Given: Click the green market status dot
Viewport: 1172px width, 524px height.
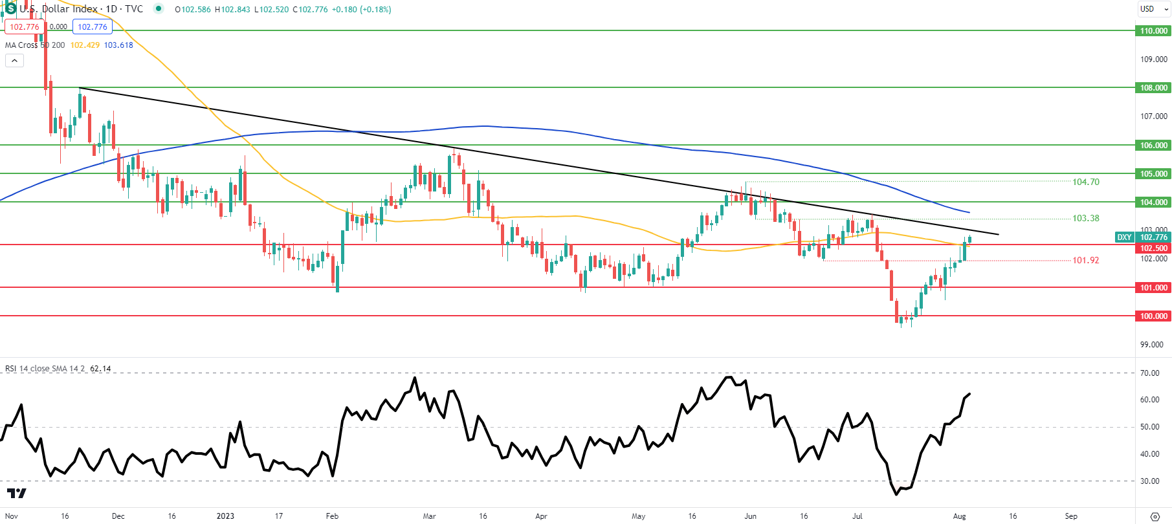Looking at the screenshot, I should click(159, 9).
